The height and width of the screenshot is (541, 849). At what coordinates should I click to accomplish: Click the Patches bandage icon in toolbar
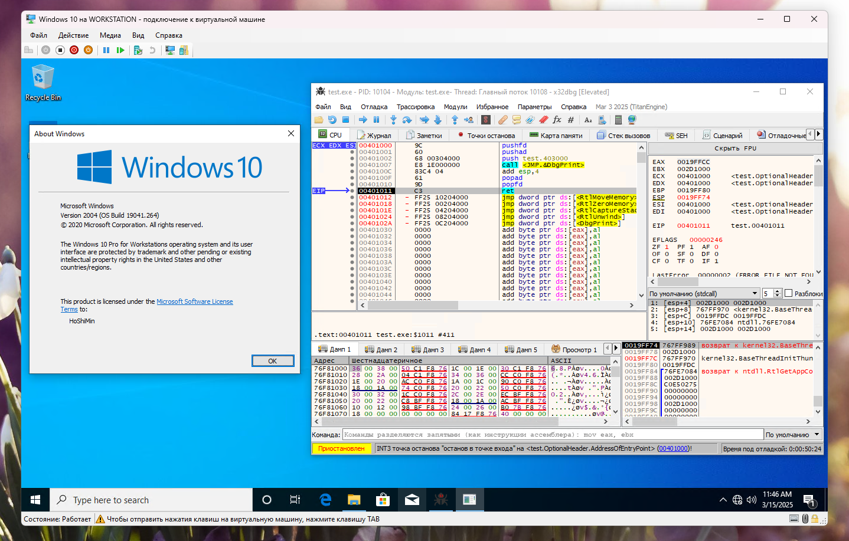point(502,120)
